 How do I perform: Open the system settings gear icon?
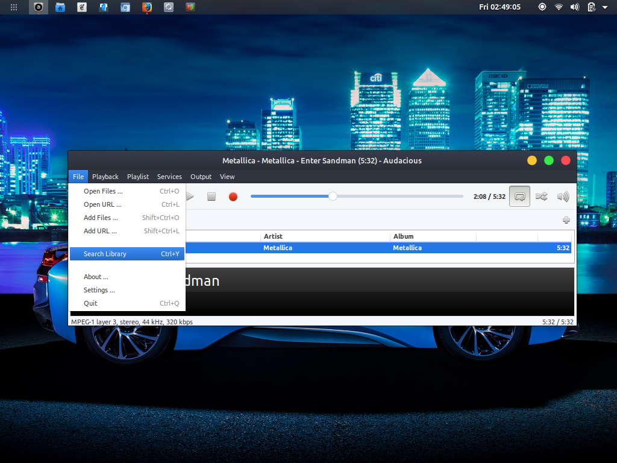coord(169,7)
